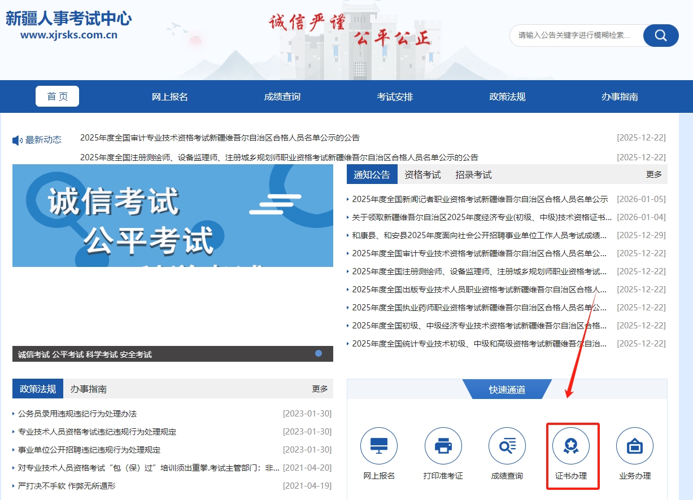Open the 成绩查询 quick channel icon
Screen dimensions: 693x500
click(x=507, y=446)
